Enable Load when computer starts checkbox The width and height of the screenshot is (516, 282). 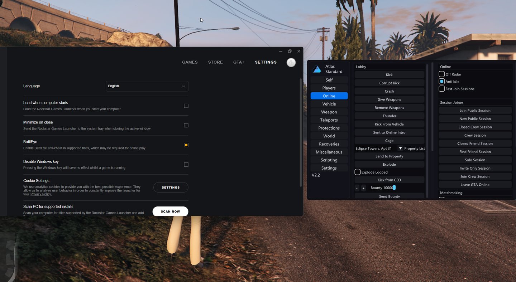pos(186,106)
